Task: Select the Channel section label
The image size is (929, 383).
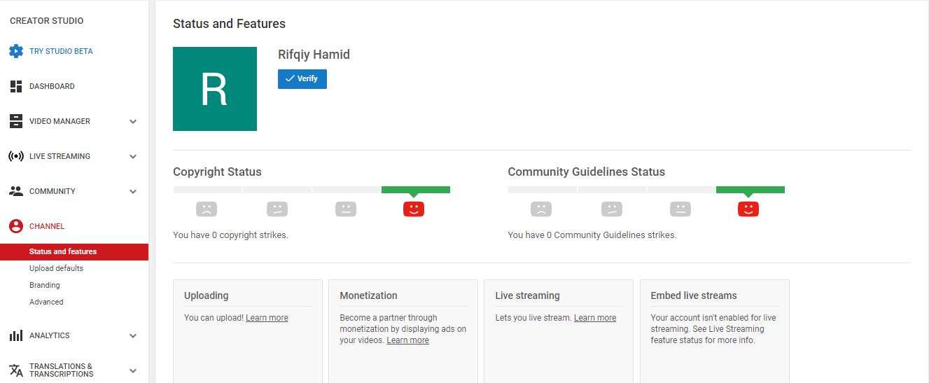Action: (47, 226)
